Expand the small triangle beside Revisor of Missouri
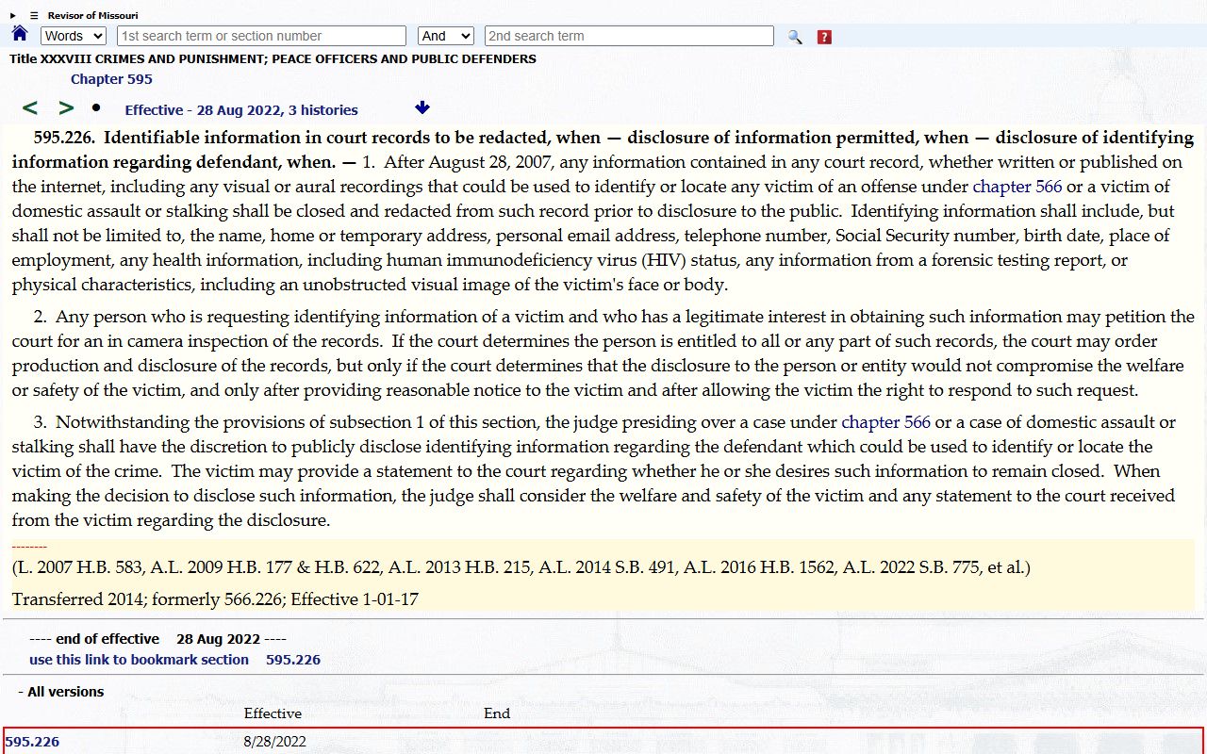The height and width of the screenshot is (754, 1207). 13,15
